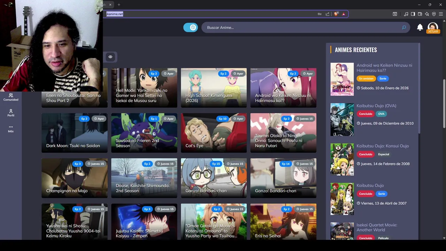Expand Más menu in the sidebar
446x251 pixels.
click(x=11, y=129)
